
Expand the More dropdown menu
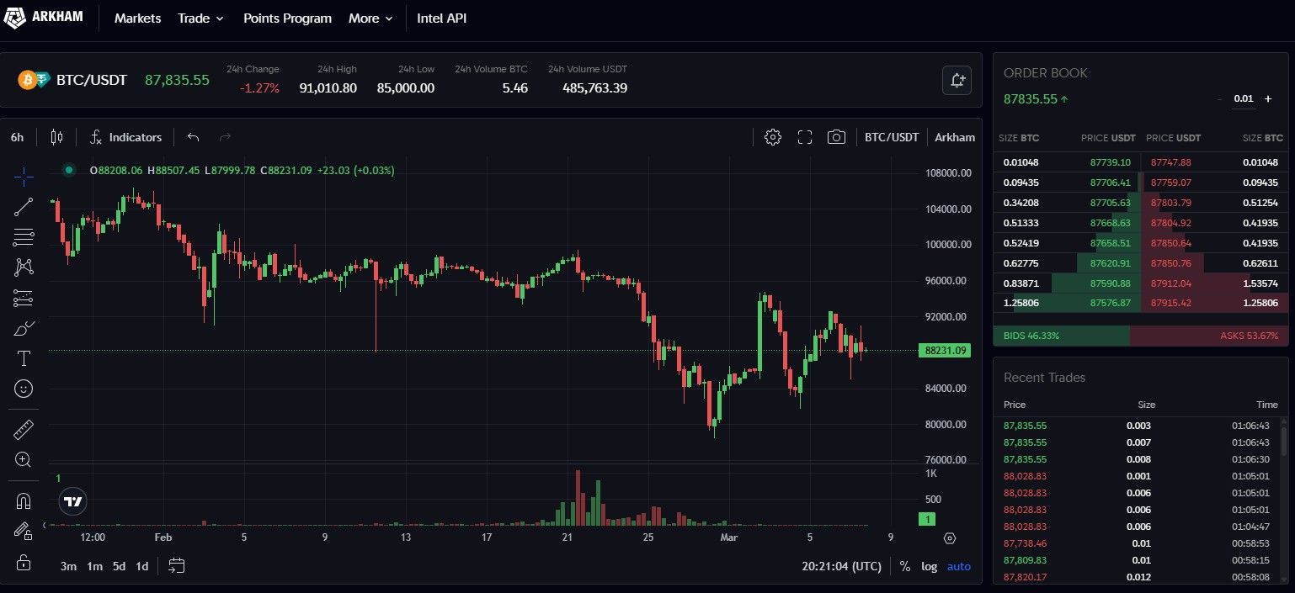370,19
